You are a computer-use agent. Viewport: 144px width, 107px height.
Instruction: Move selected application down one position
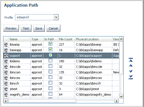(130, 71)
